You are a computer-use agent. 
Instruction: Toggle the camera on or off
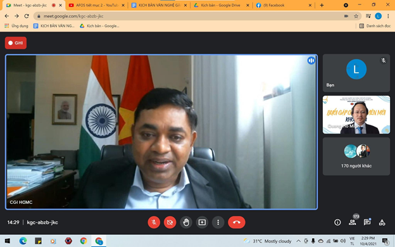(x=170, y=222)
